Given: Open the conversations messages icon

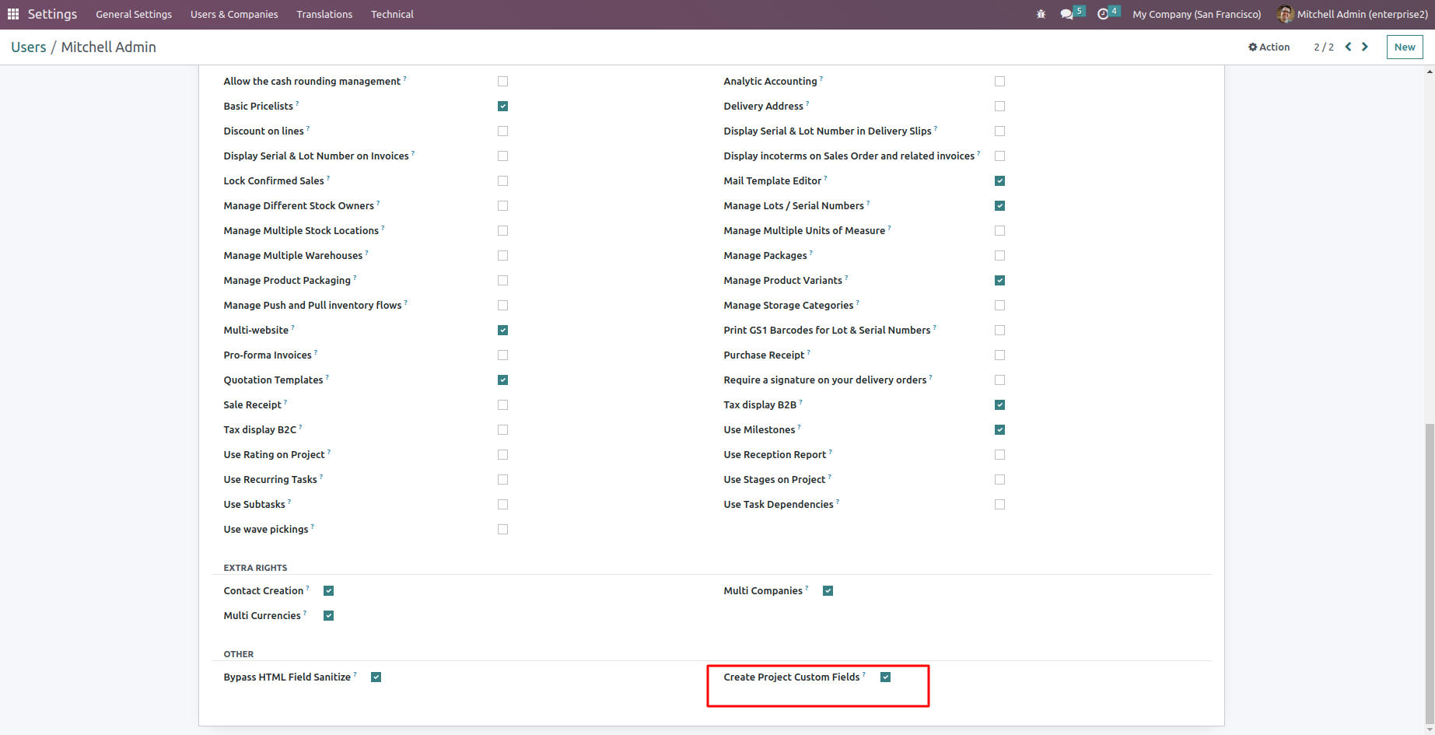Looking at the screenshot, I should pyautogui.click(x=1067, y=14).
